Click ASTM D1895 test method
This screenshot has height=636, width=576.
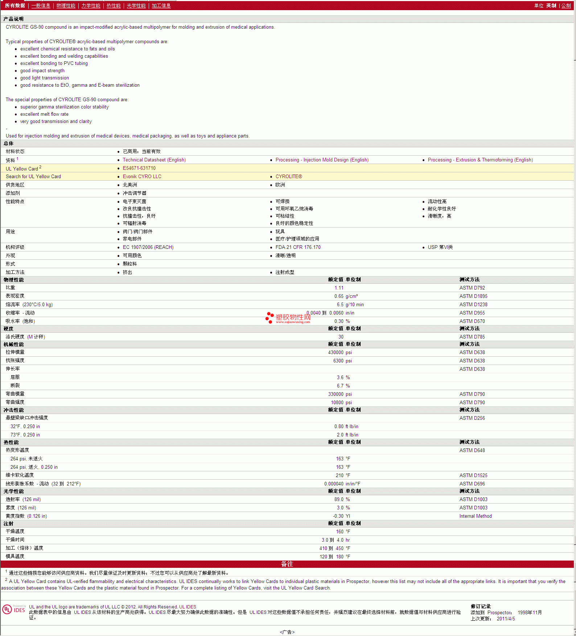click(x=473, y=296)
